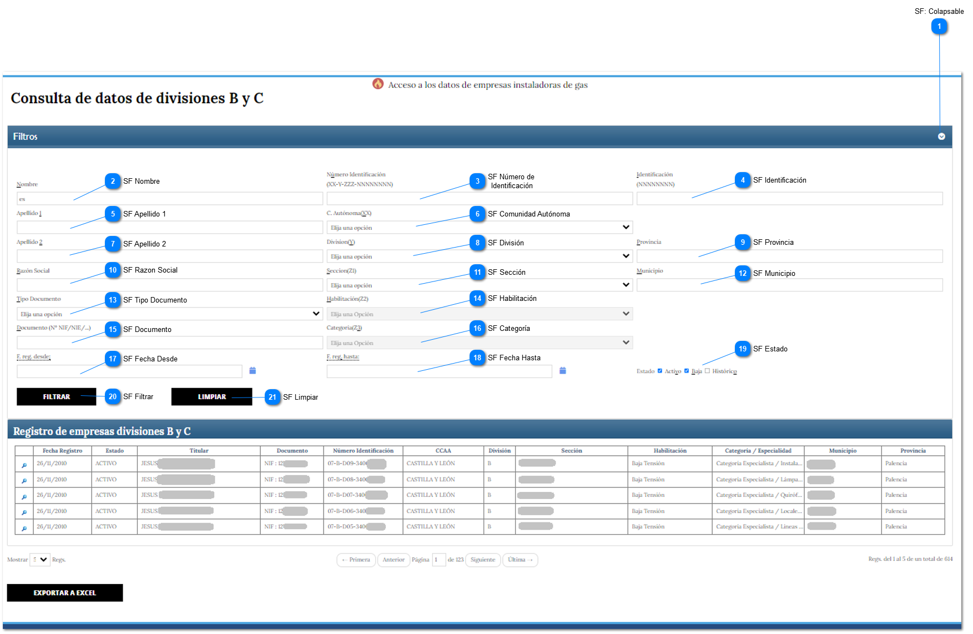The image size is (973, 634).
Task: Focus the Documento NIF/NIE input field
Action: pos(170,343)
